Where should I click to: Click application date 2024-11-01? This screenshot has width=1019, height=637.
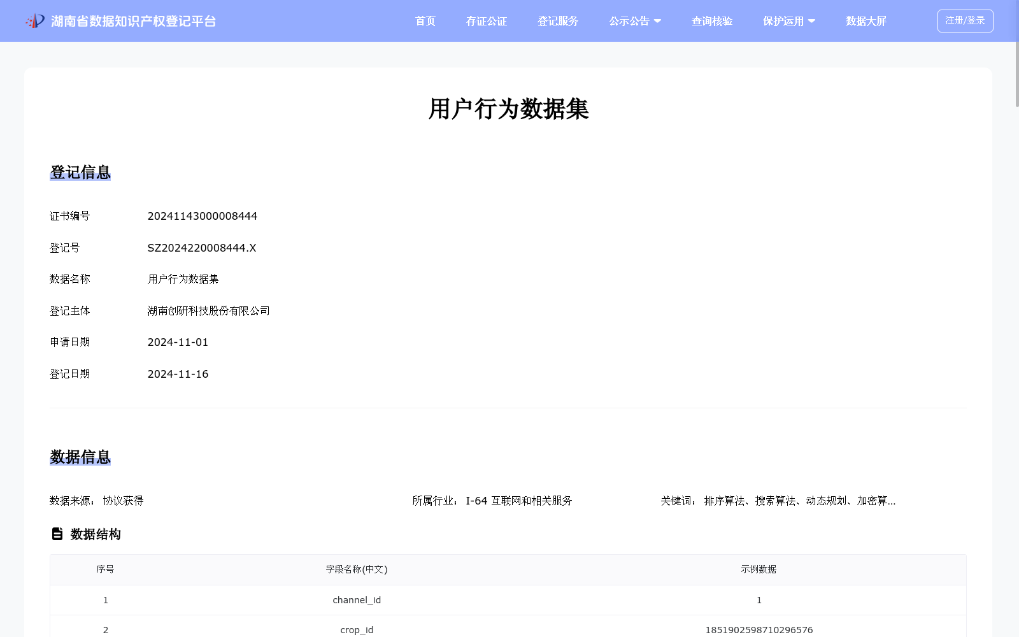click(178, 342)
